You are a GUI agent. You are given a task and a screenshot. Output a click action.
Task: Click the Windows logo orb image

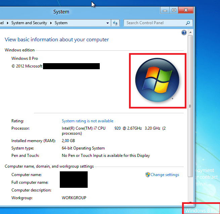(157, 80)
